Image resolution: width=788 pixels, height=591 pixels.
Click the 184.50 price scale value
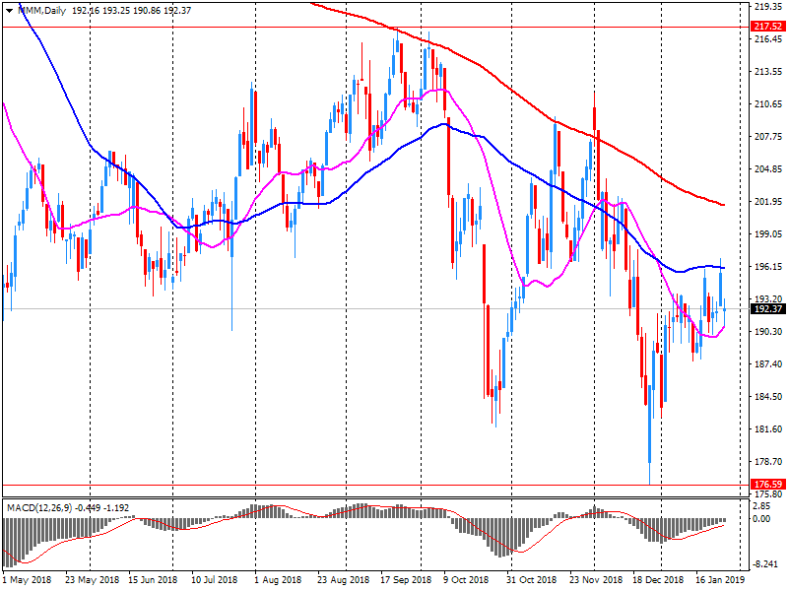pos(768,396)
